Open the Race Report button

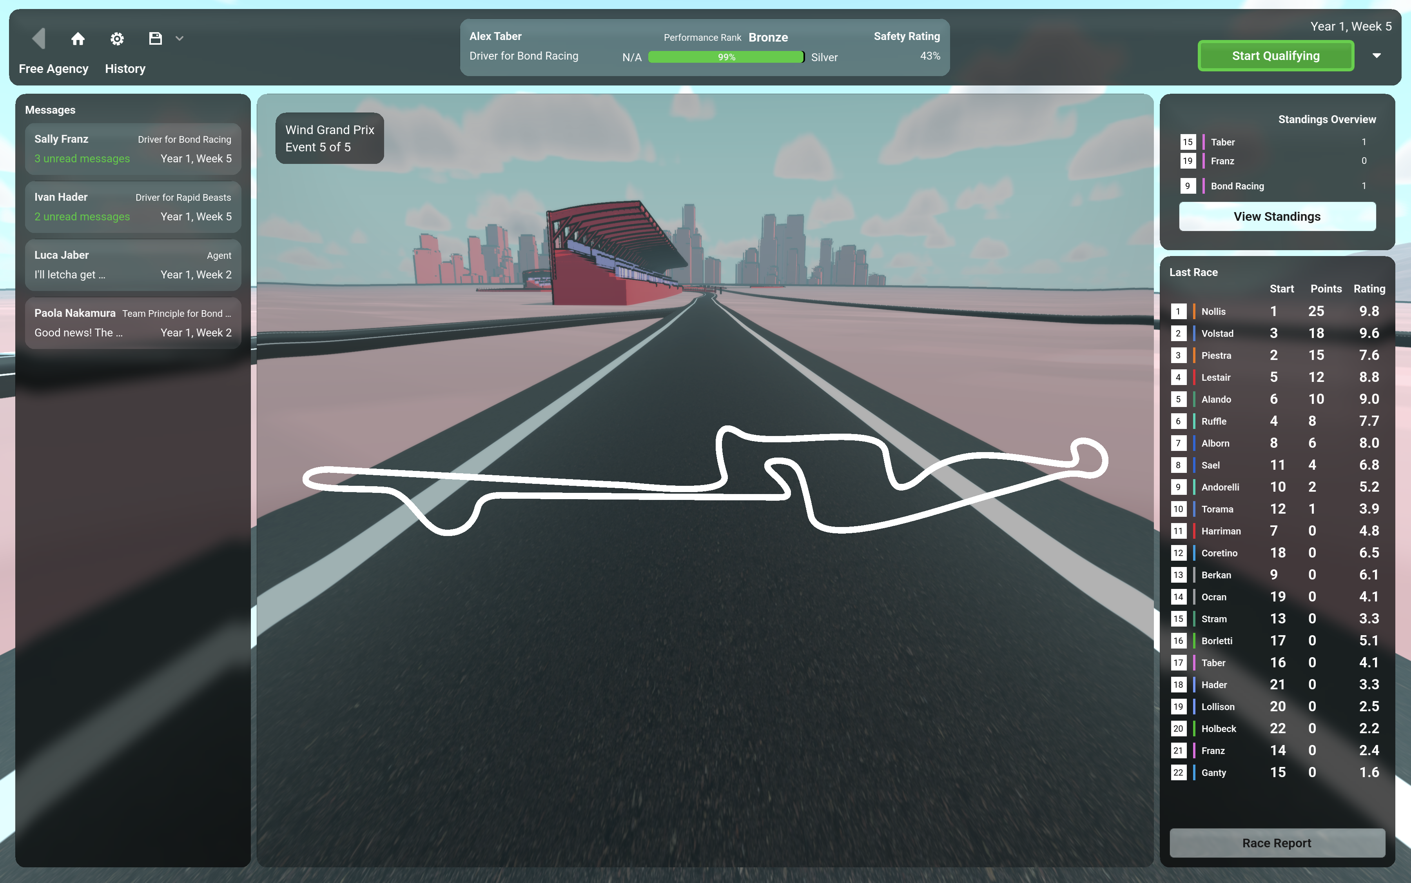point(1277,843)
